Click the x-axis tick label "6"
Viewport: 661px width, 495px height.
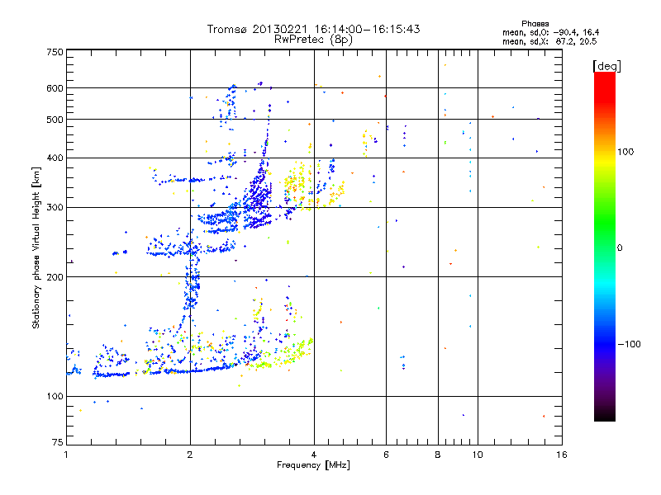click(386, 455)
